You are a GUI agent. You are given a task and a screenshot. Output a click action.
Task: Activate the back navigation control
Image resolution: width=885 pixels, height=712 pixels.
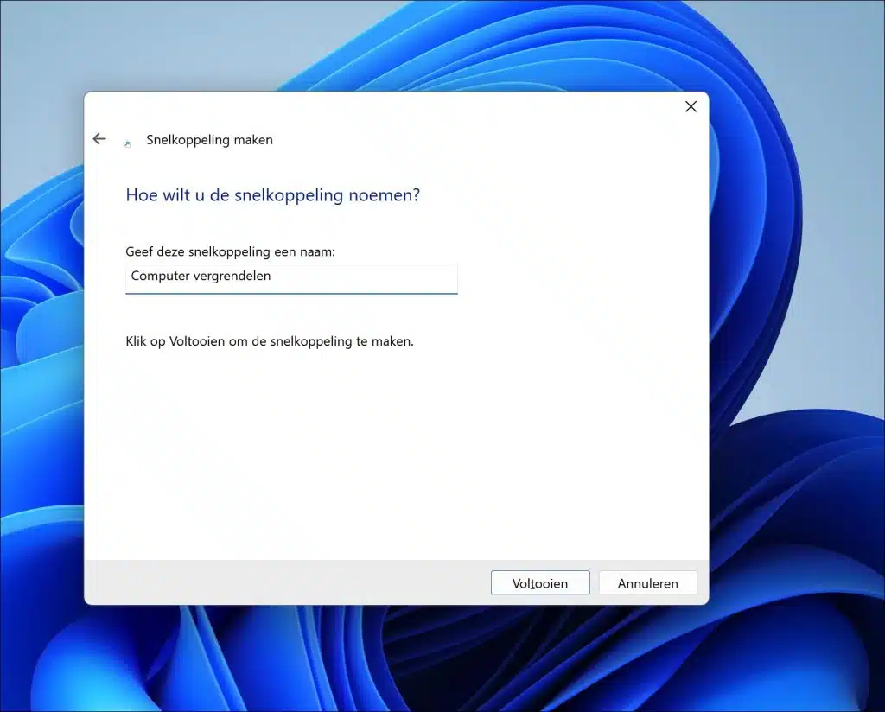pyautogui.click(x=99, y=138)
